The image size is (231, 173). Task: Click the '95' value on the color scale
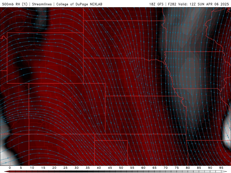click(x=221, y=168)
